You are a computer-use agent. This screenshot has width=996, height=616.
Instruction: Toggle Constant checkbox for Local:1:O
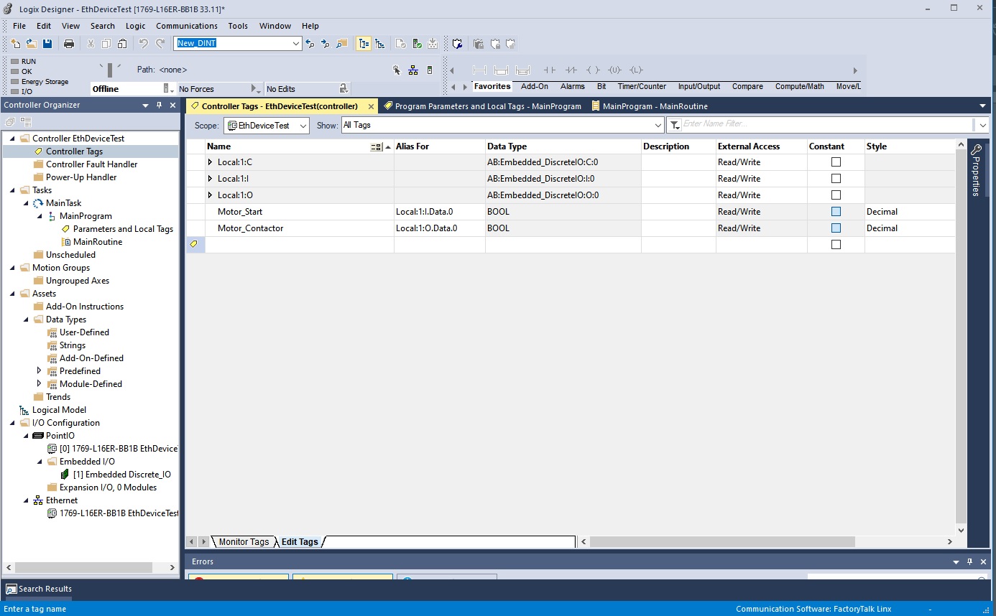coord(836,195)
